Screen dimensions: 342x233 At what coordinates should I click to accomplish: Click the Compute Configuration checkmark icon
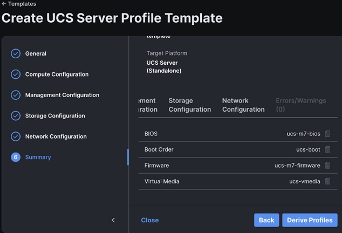[x=16, y=74]
